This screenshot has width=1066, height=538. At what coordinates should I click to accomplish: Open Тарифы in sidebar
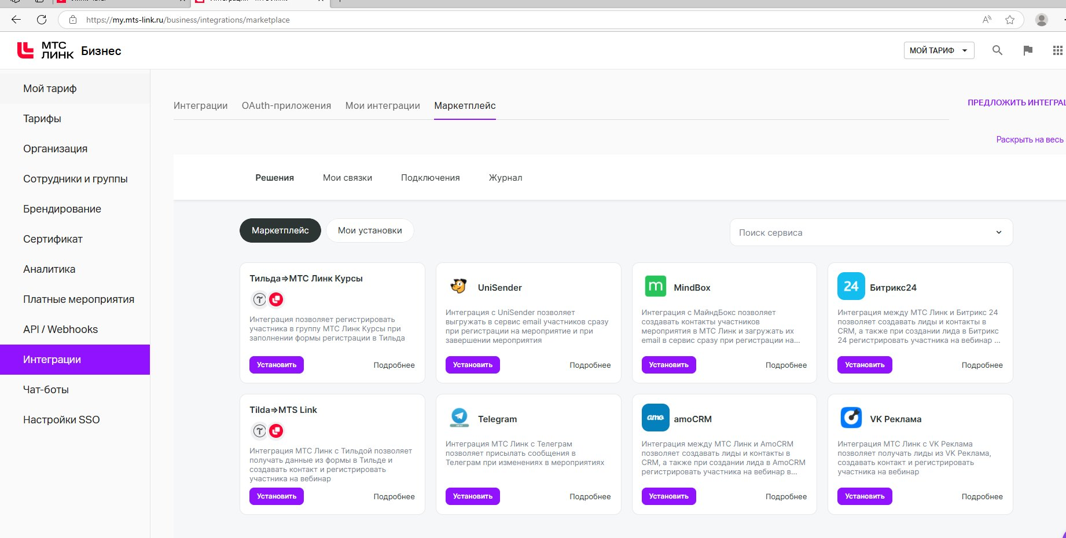[75, 119]
